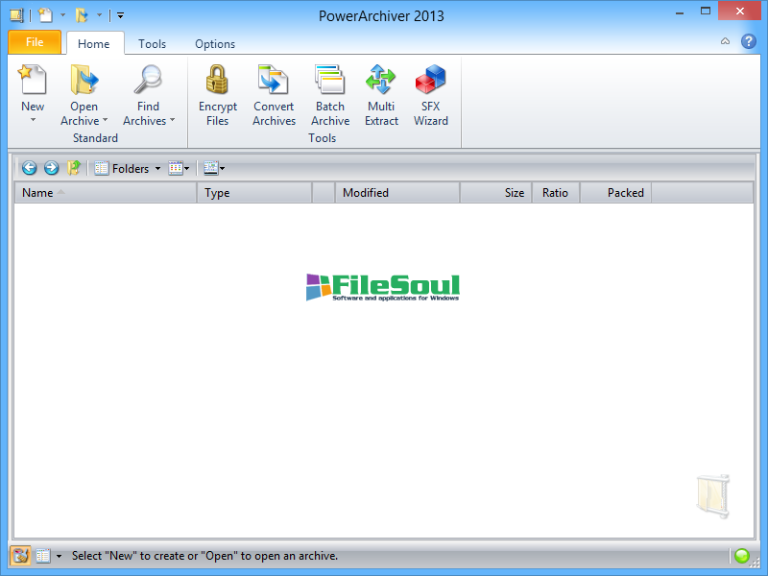Launch the SFX Wizard

coord(430,95)
